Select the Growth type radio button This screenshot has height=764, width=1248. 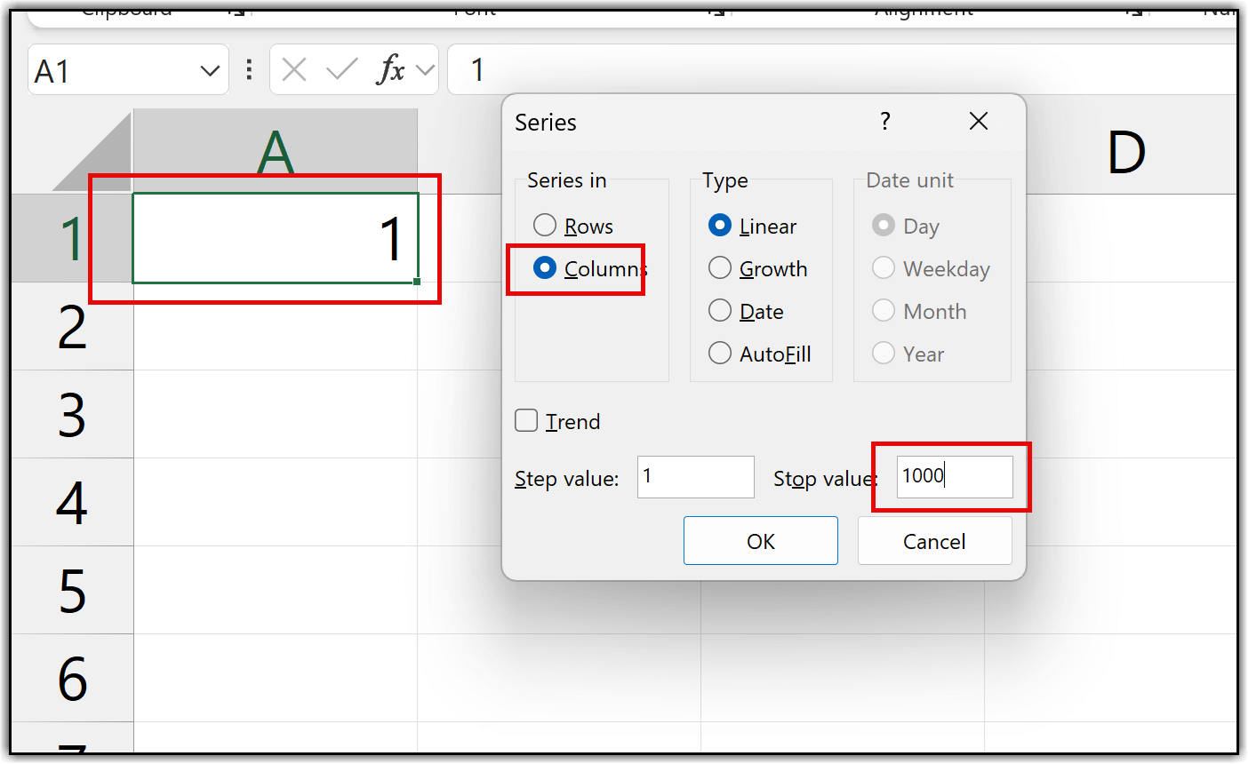[720, 268]
